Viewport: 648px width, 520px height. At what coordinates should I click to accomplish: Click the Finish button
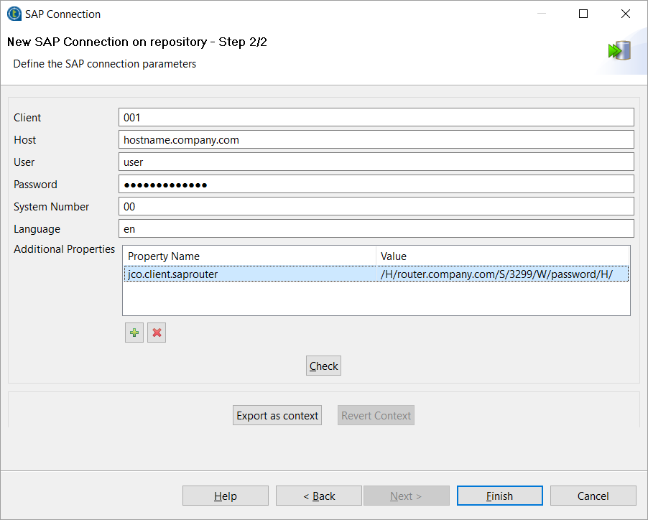coord(499,496)
